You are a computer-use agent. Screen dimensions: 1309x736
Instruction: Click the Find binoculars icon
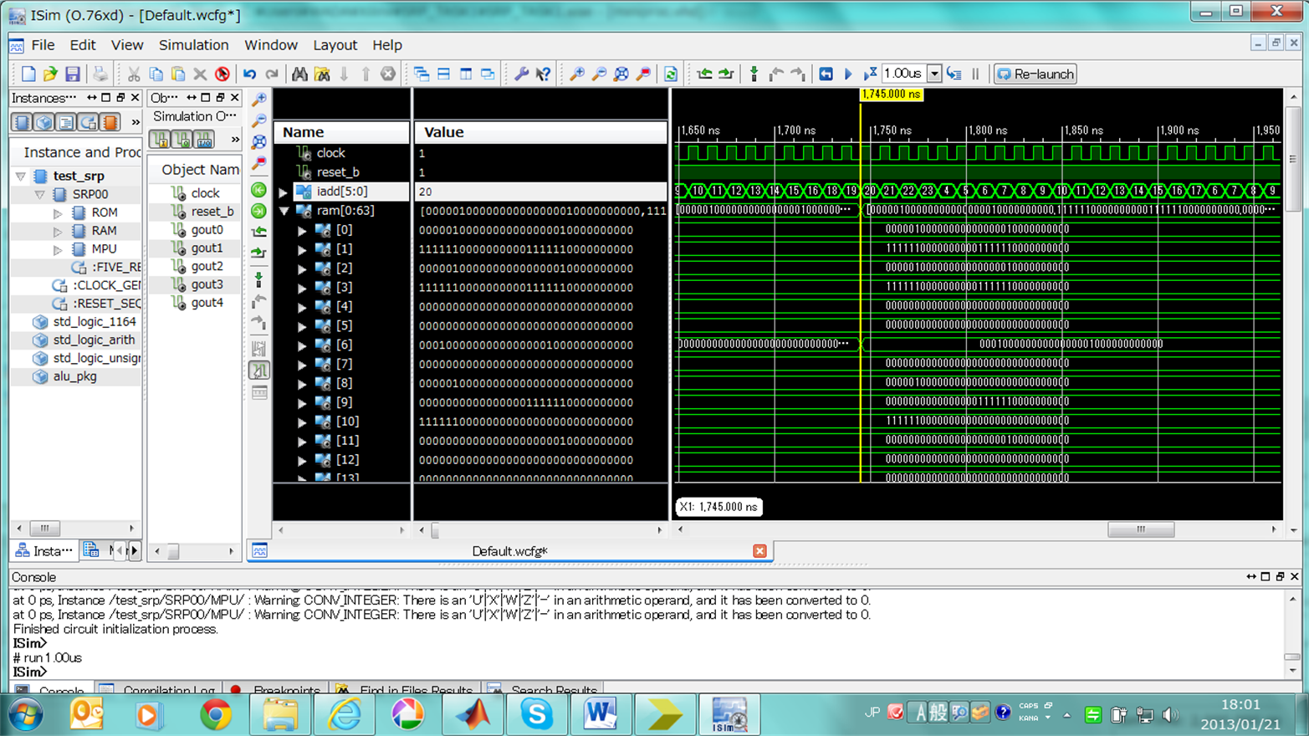(x=299, y=74)
